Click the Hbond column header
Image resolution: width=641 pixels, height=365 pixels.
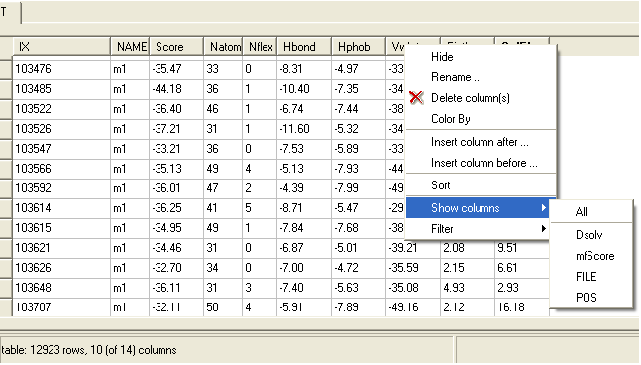[x=304, y=47]
